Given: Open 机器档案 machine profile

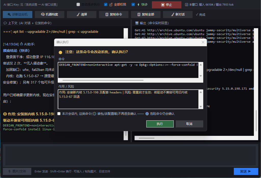Looking at the screenshot, I should pyautogui.click(x=49, y=14).
